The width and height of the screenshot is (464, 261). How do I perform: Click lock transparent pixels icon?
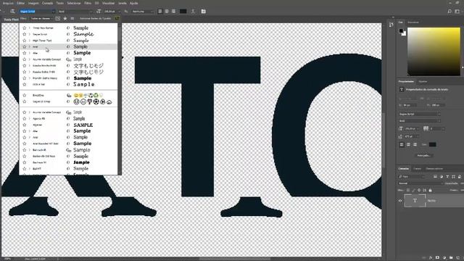[408, 190]
